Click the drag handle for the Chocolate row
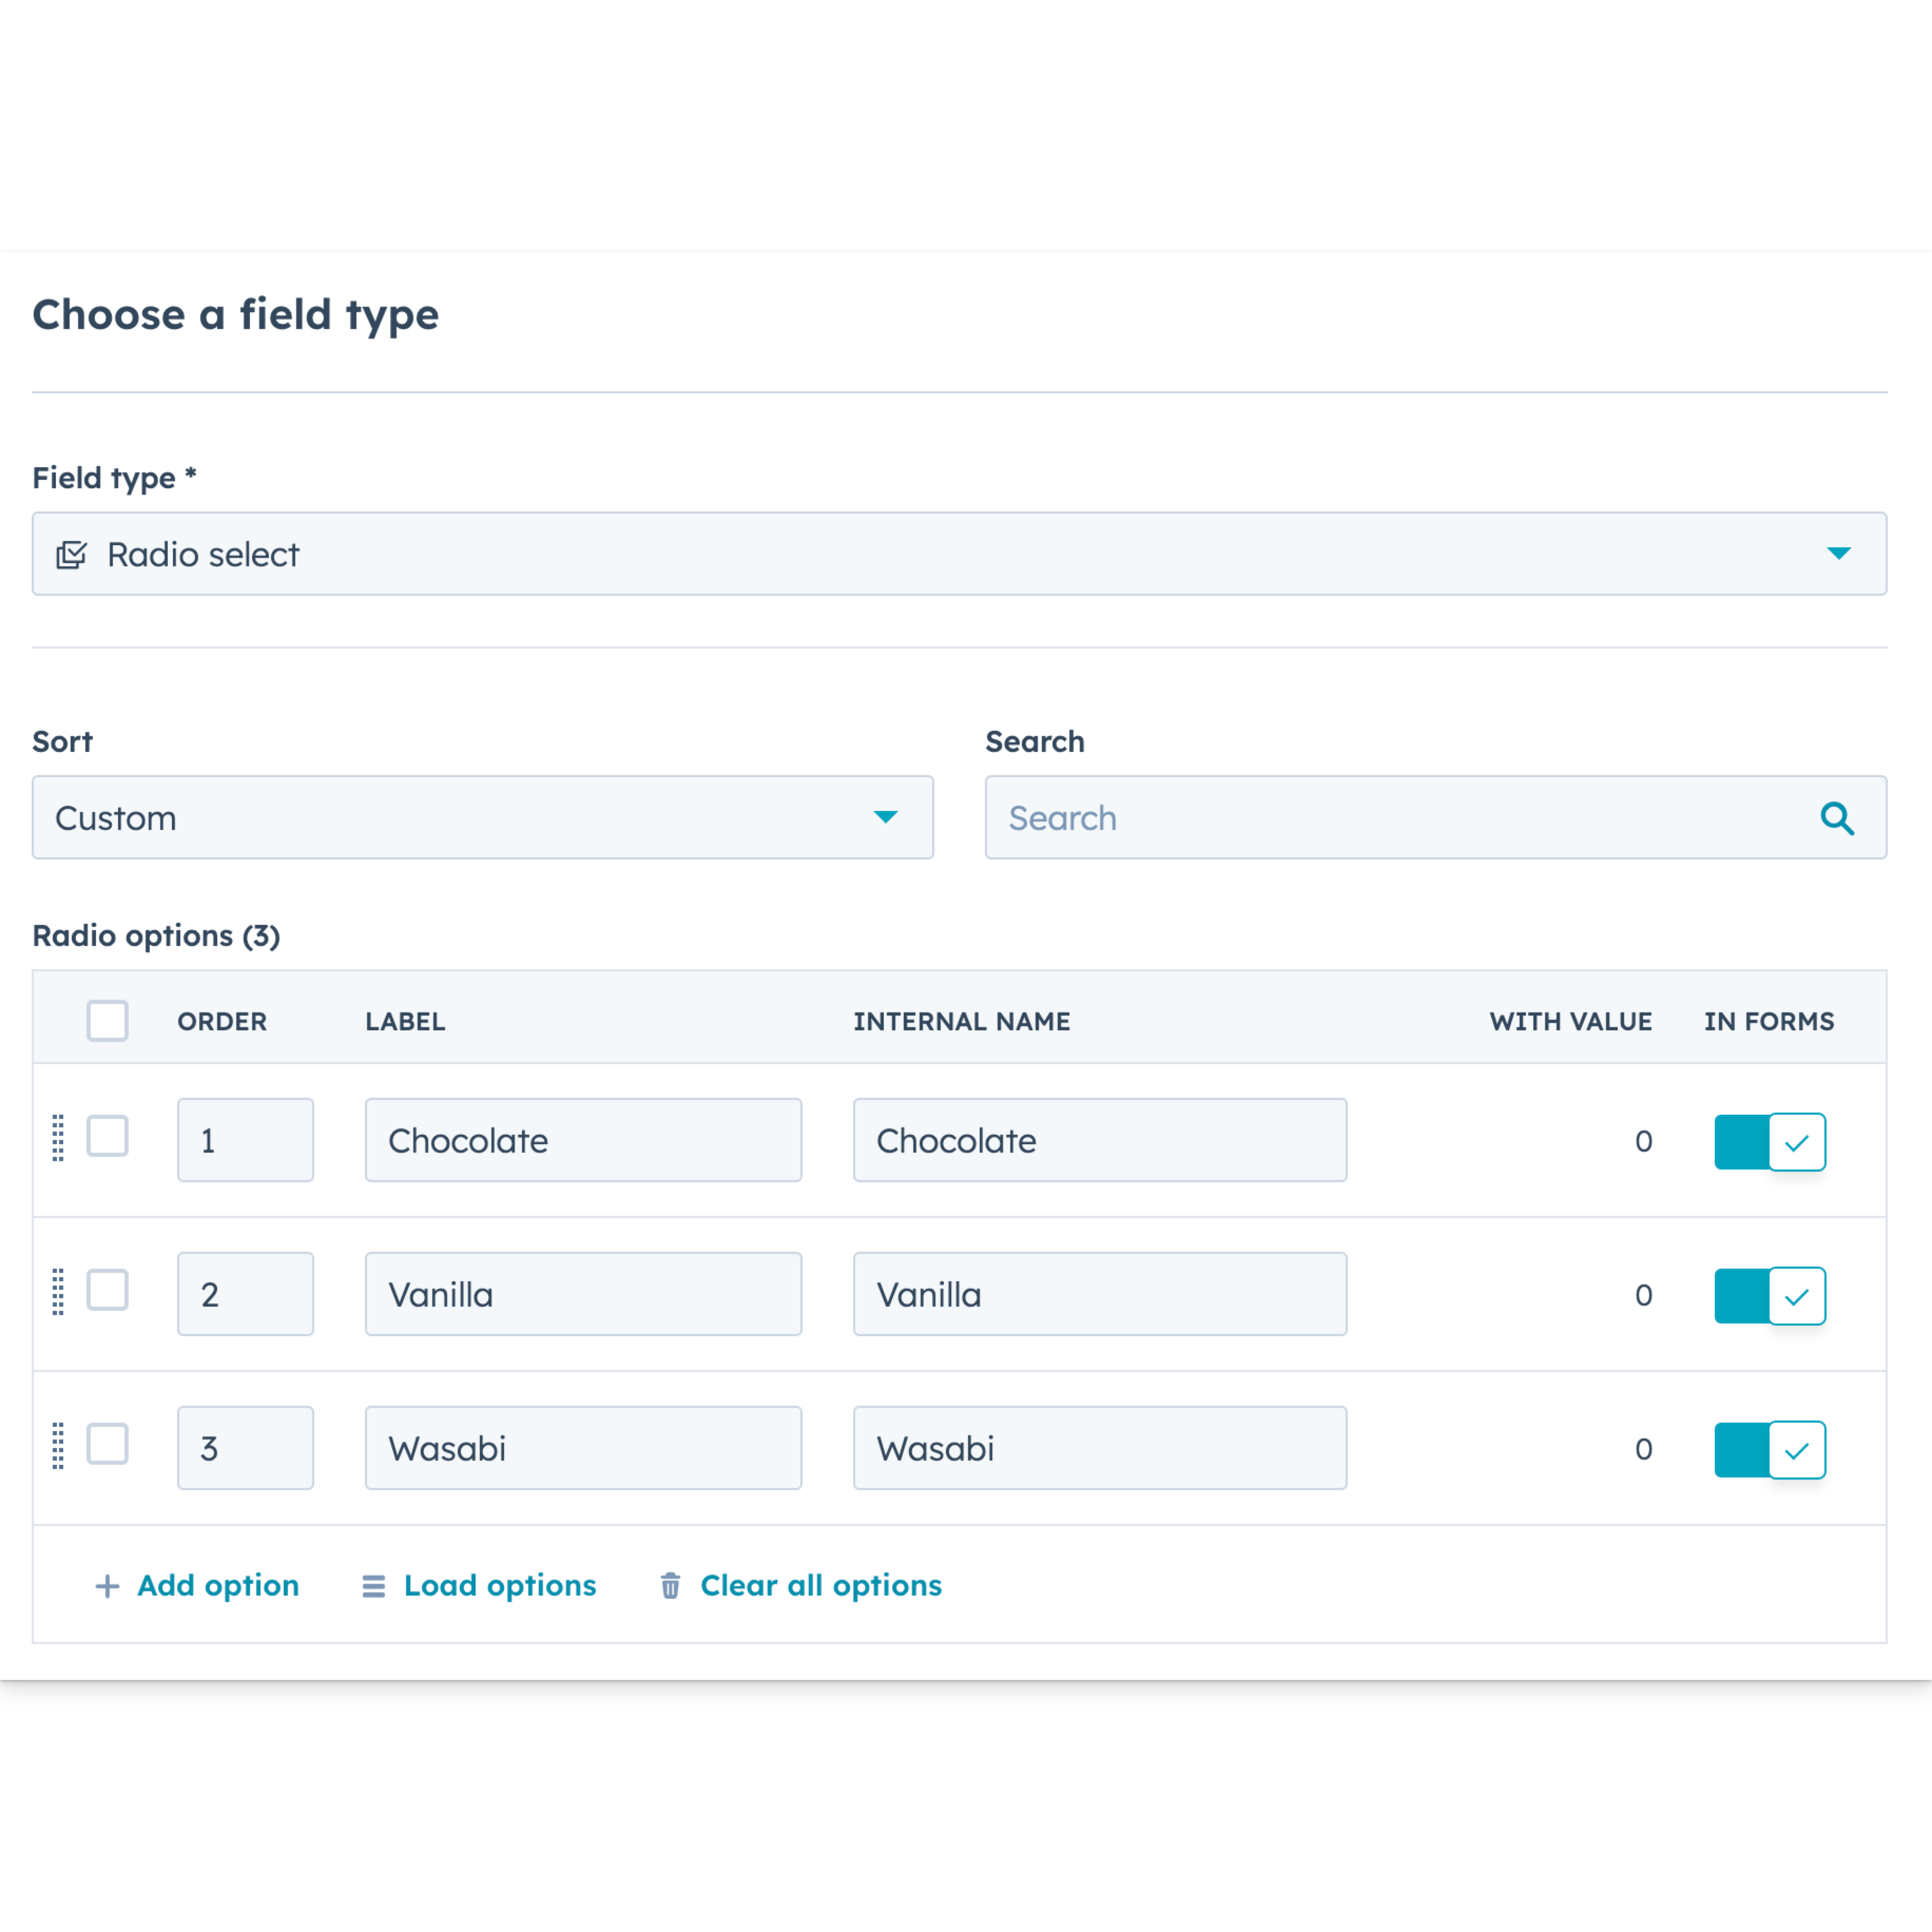The image size is (1932, 1932). click(x=57, y=1137)
